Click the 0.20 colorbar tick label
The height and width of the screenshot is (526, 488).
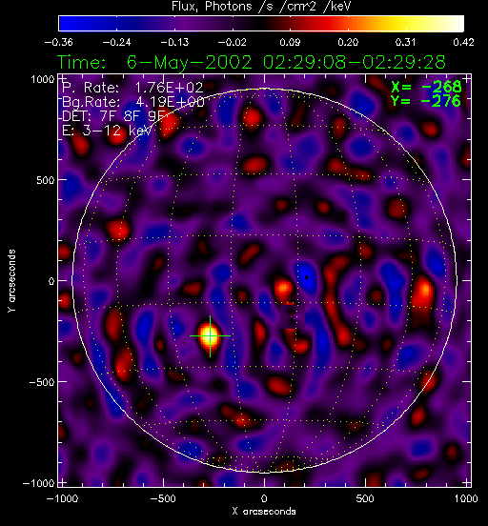click(348, 42)
